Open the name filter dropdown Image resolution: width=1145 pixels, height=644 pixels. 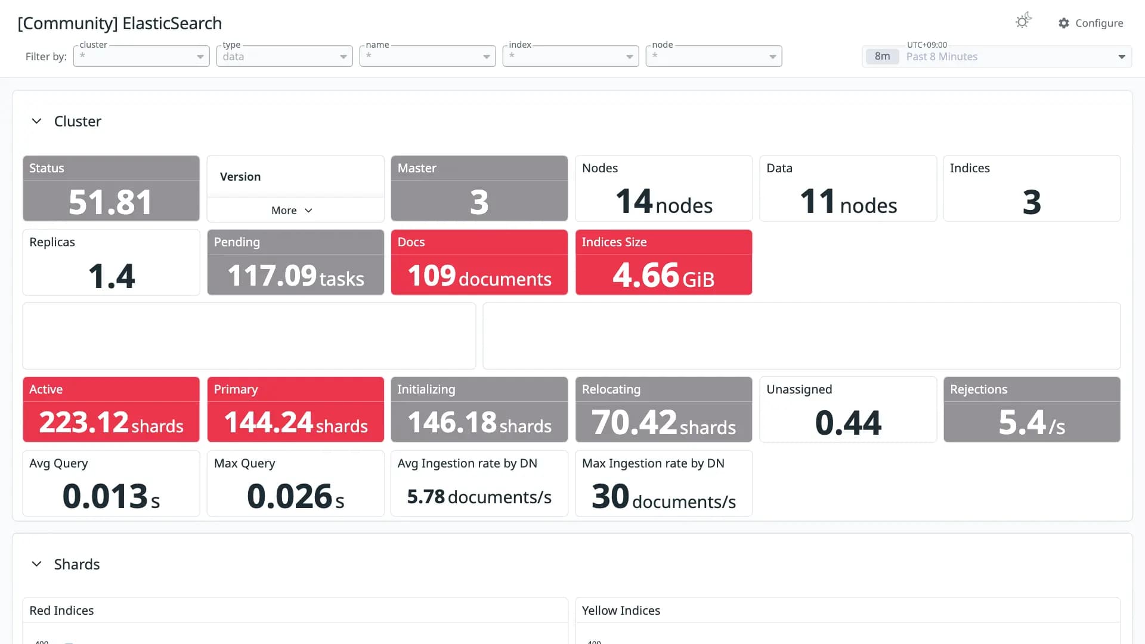tap(428, 56)
